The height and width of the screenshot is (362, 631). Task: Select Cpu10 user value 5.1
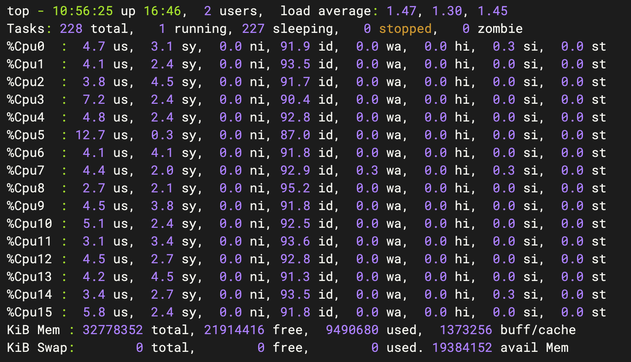[94, 224]
